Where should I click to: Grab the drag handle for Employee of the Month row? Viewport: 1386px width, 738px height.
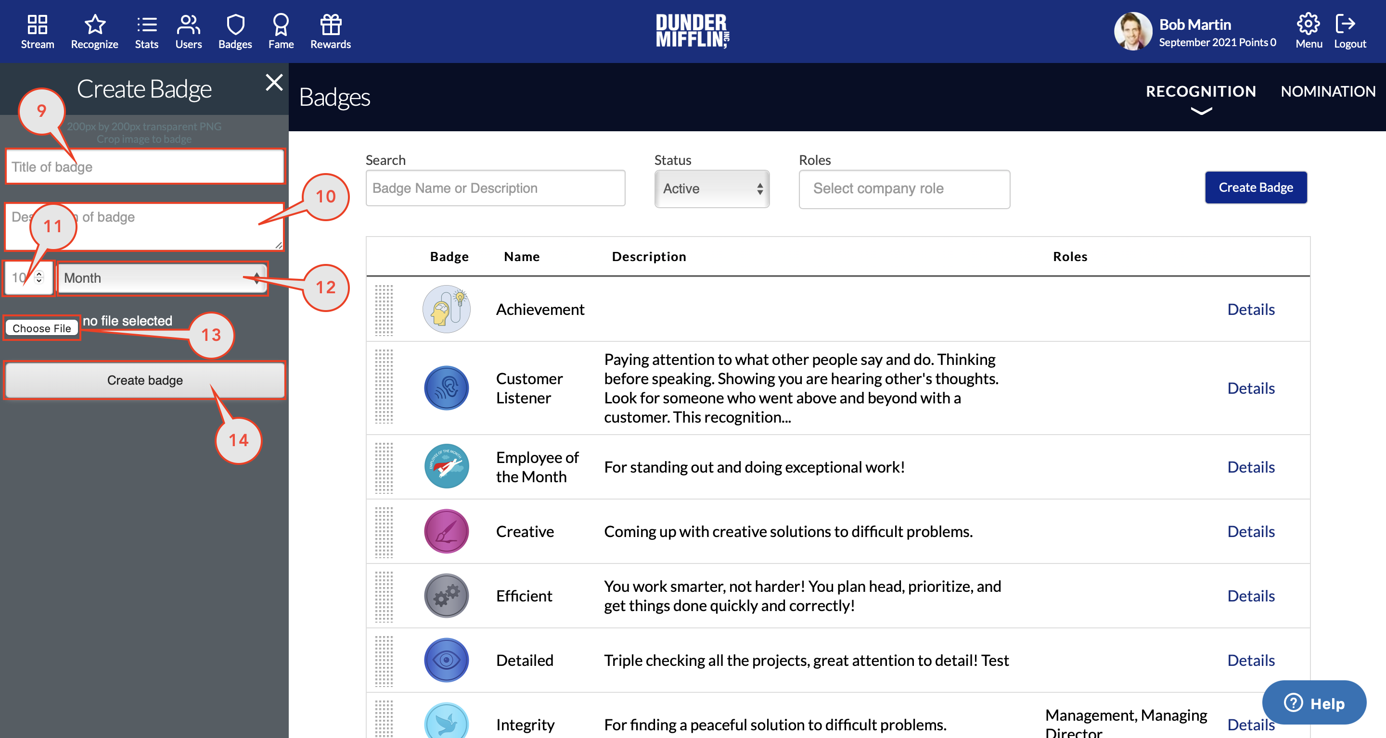tap(384, 468)
